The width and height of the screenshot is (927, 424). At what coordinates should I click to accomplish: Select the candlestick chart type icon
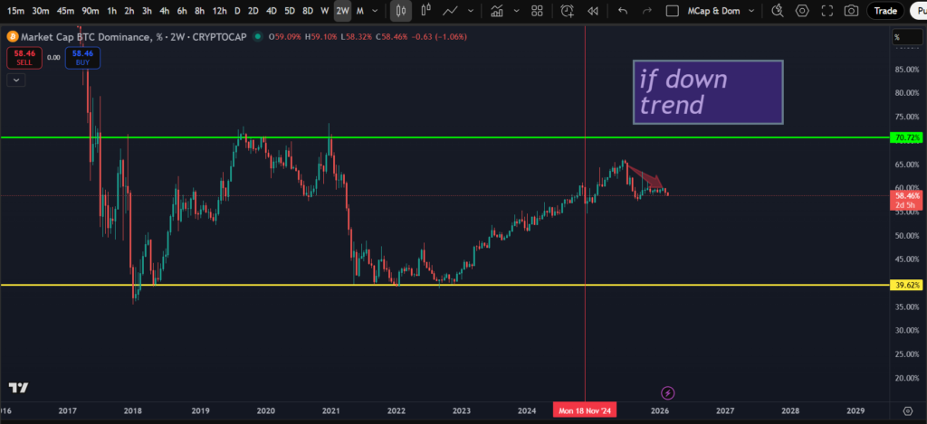pos(401,11)
